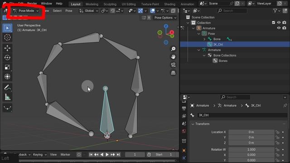Open Pose Options dropdown

pos(165,18)
